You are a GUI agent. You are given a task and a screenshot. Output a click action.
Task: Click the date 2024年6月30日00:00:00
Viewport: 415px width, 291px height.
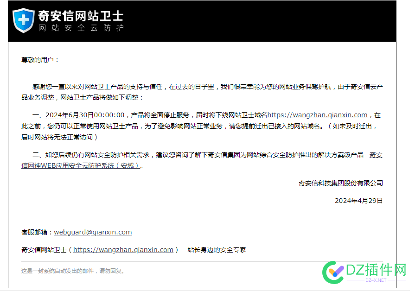click(x=85, y=115)
